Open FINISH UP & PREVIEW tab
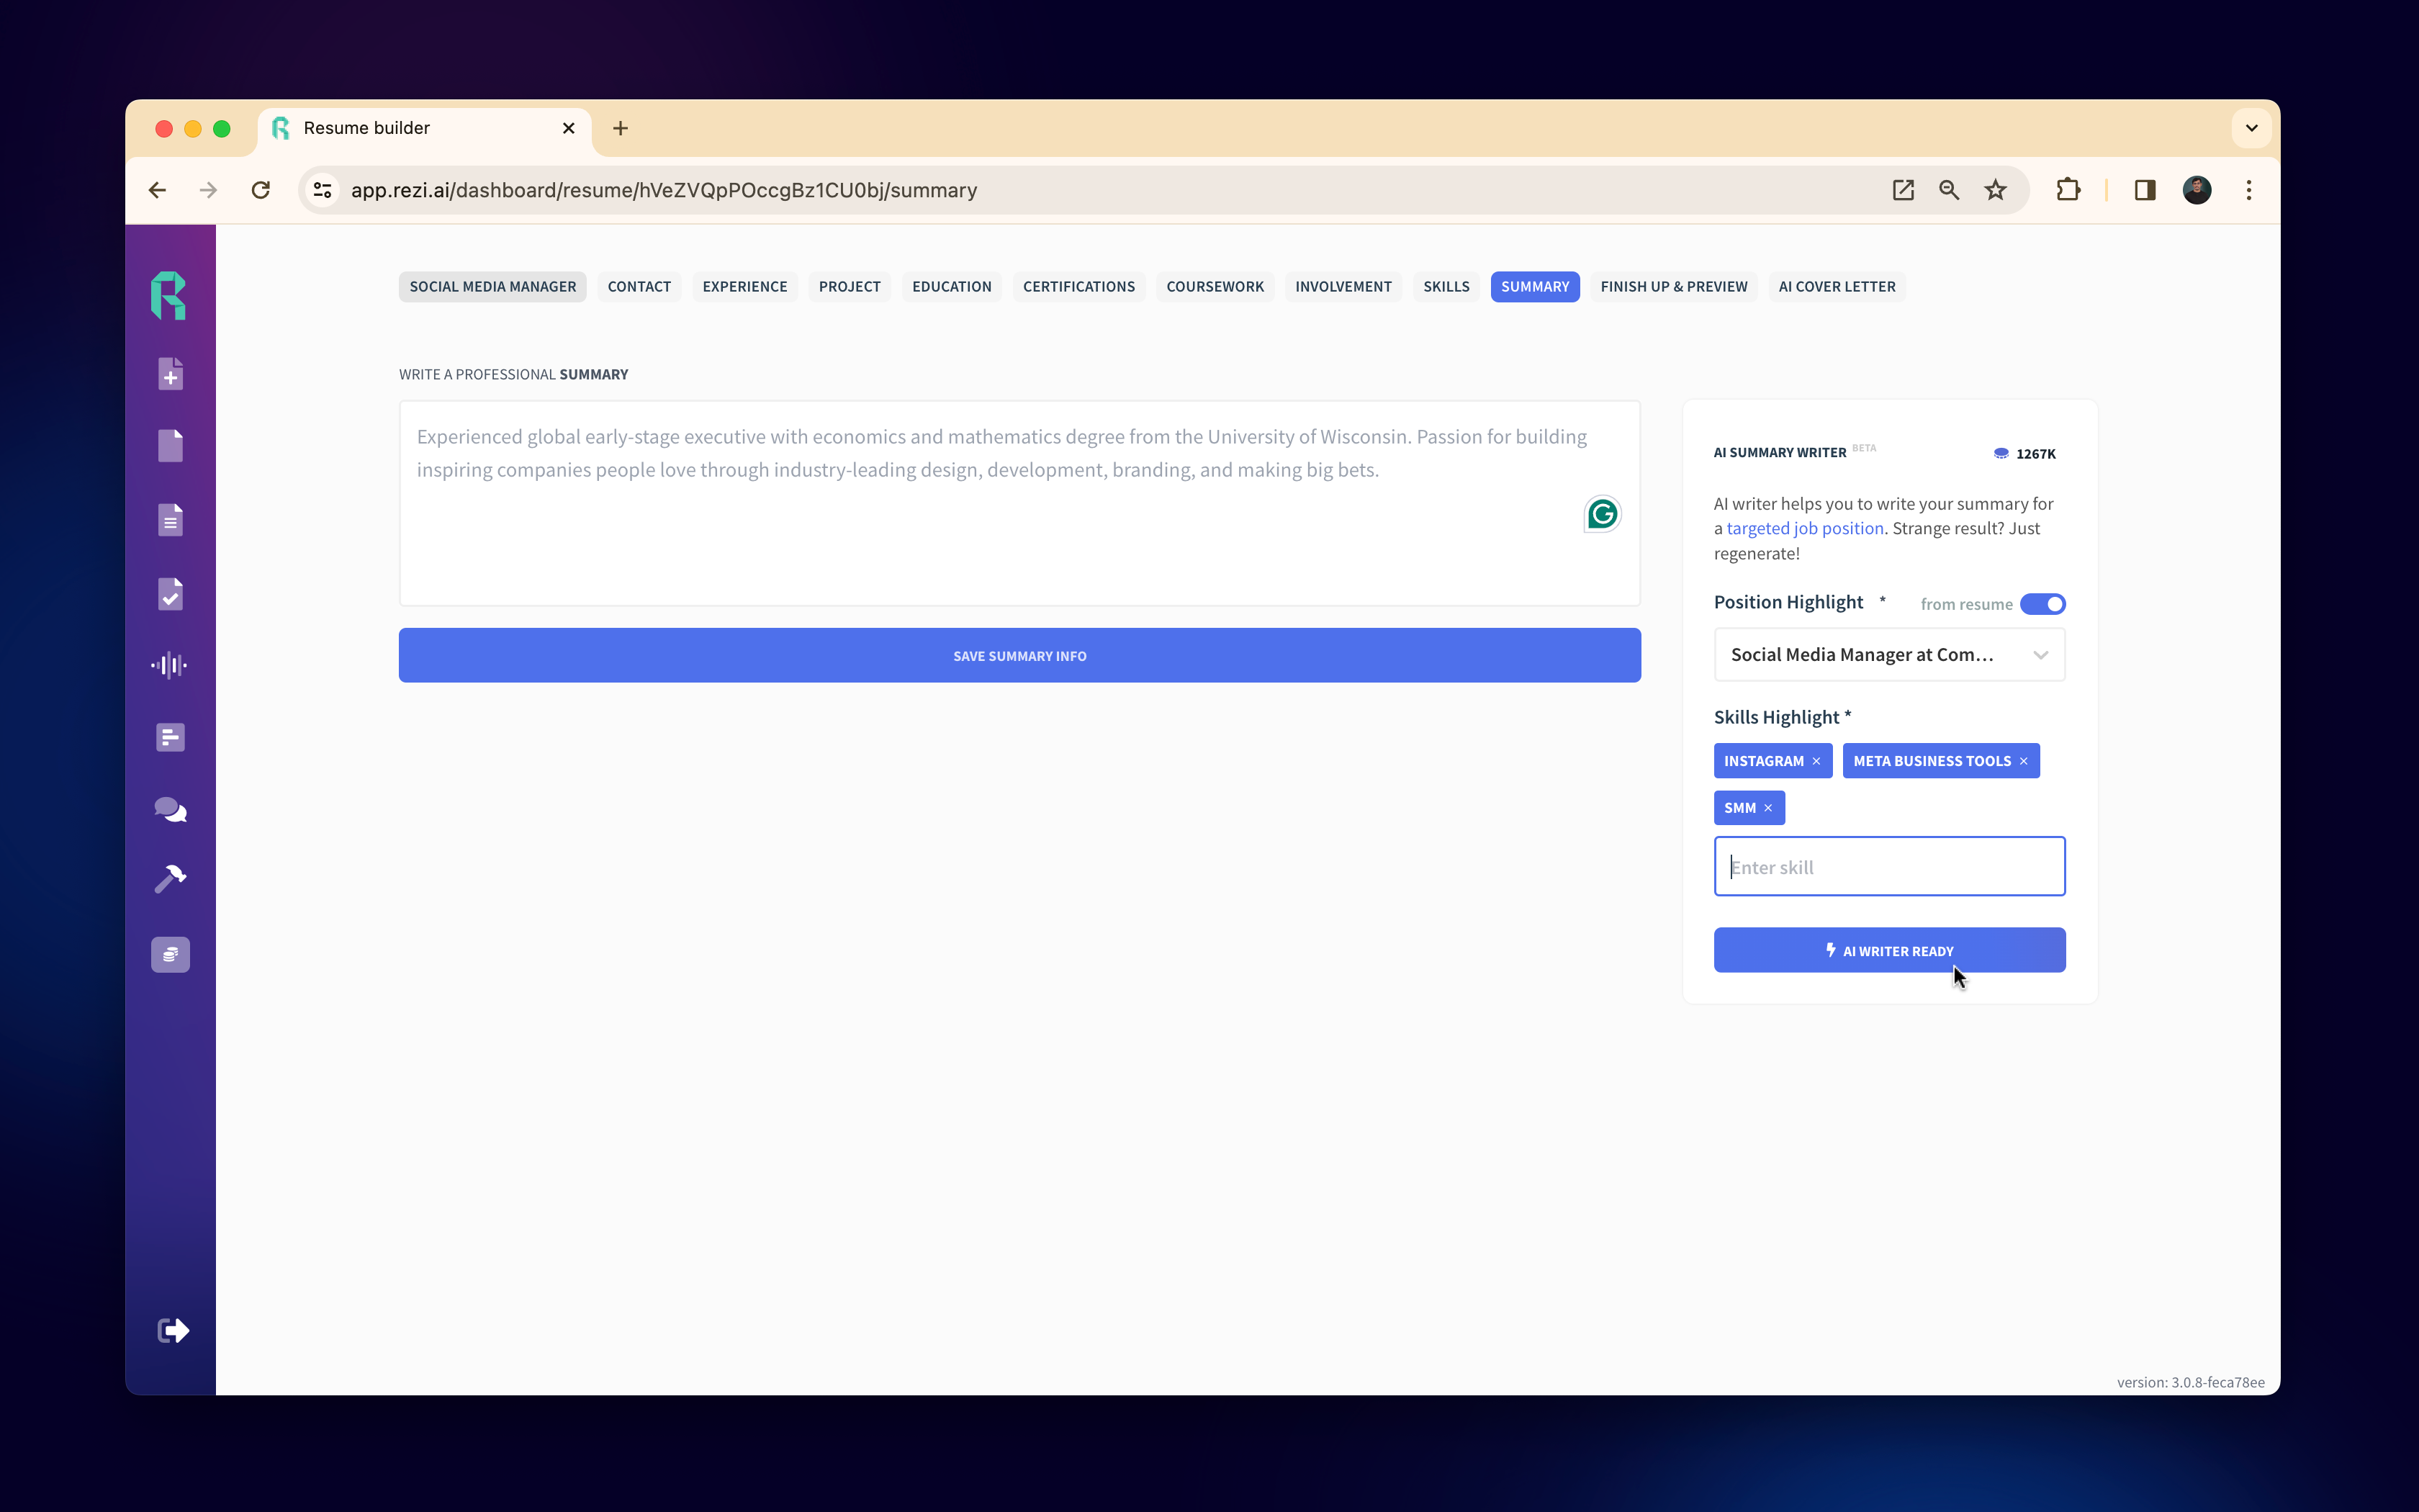Viewport: 2419px width, 1512px height. tap(1673, 287)
